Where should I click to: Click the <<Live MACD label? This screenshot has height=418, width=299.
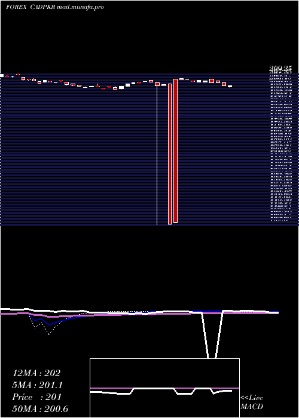[x=252, y=402]
